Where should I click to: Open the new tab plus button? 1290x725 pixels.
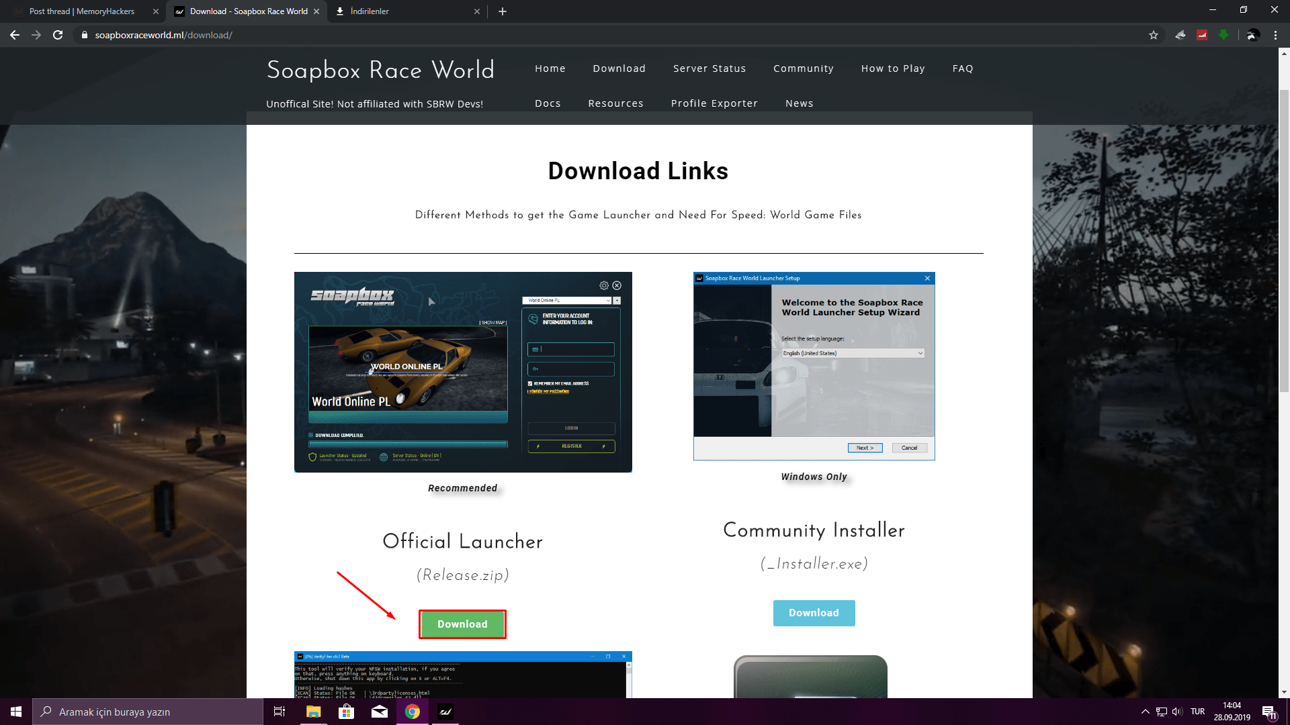click(x=503, y=11)
